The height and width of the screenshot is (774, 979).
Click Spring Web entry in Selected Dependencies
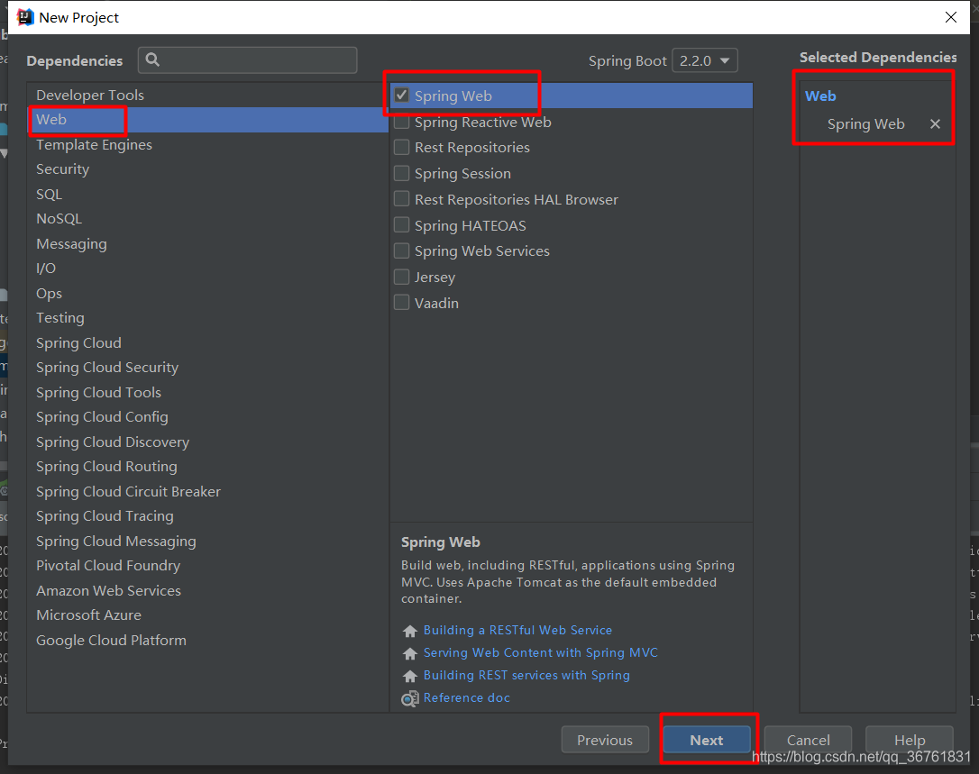click(865, 123)
